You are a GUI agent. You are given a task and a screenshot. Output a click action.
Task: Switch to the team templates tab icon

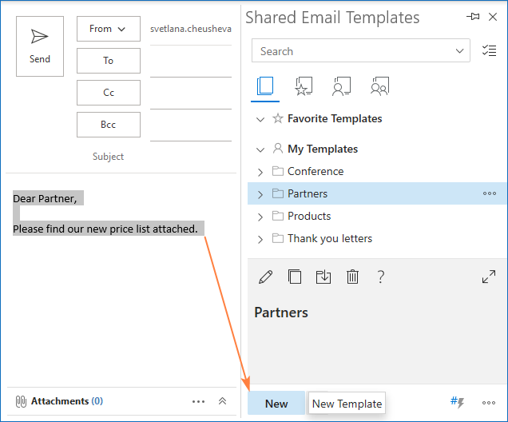coord(380,86)
